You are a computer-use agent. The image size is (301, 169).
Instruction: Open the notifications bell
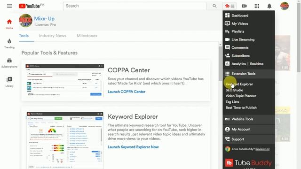click(269, 6)
